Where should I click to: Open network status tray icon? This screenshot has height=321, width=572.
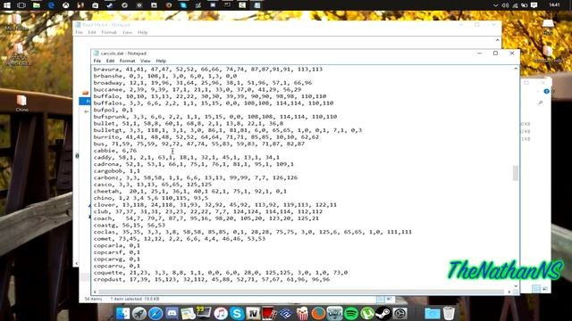point(515,5)
